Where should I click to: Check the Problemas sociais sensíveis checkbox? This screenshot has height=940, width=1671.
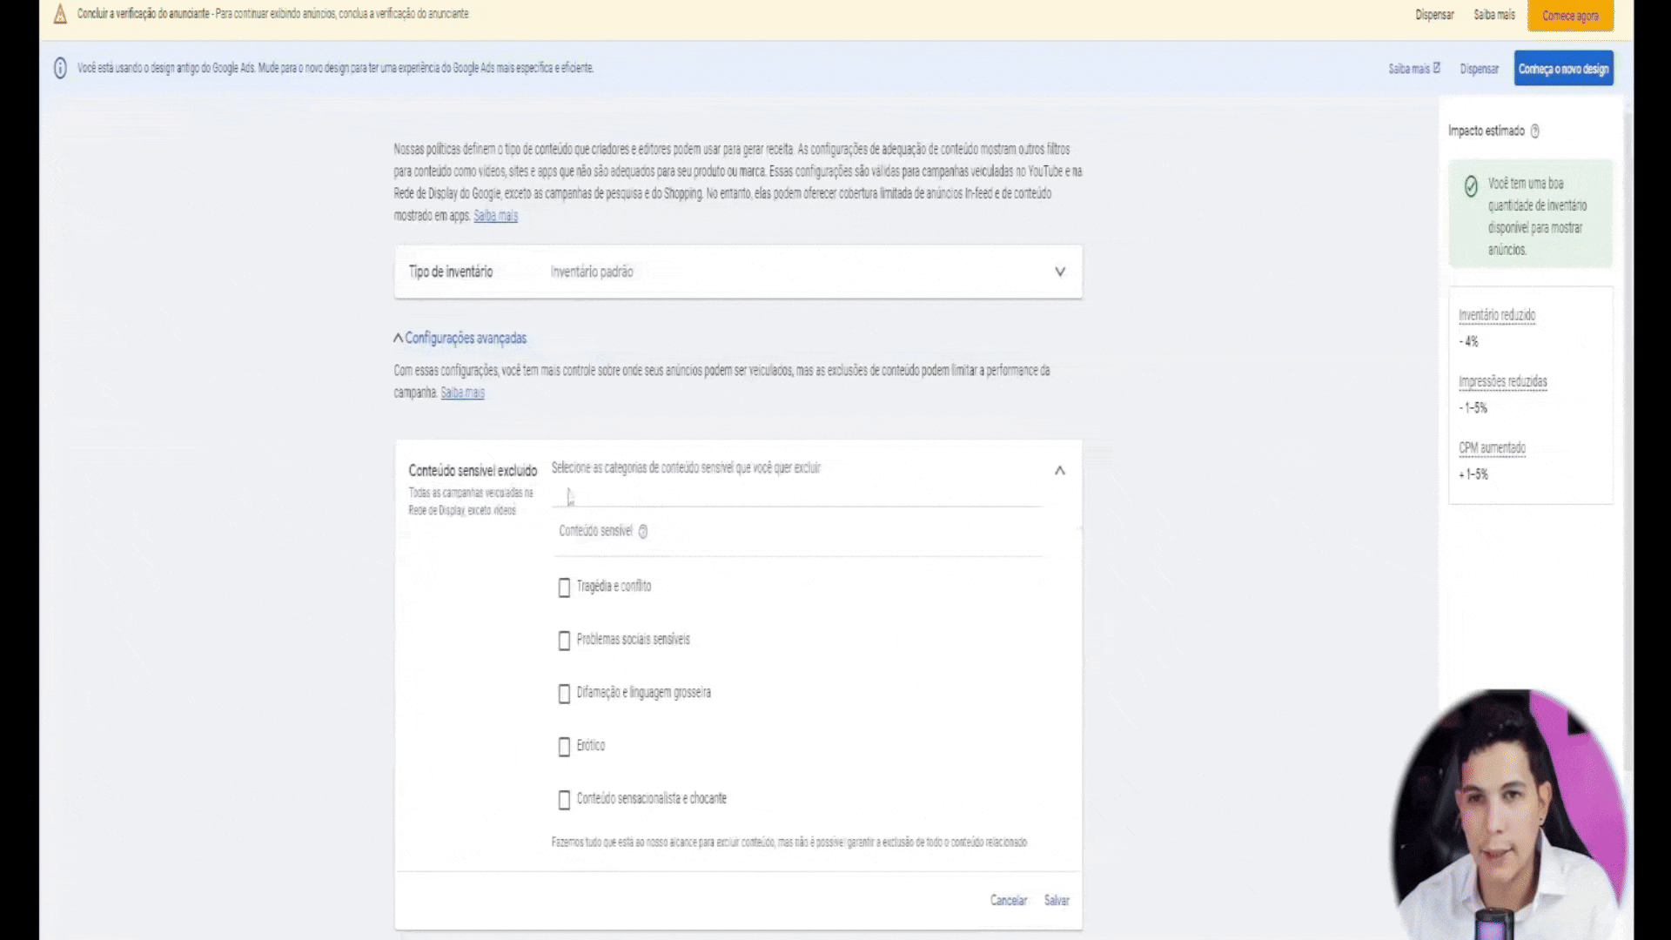coord(564,641)
